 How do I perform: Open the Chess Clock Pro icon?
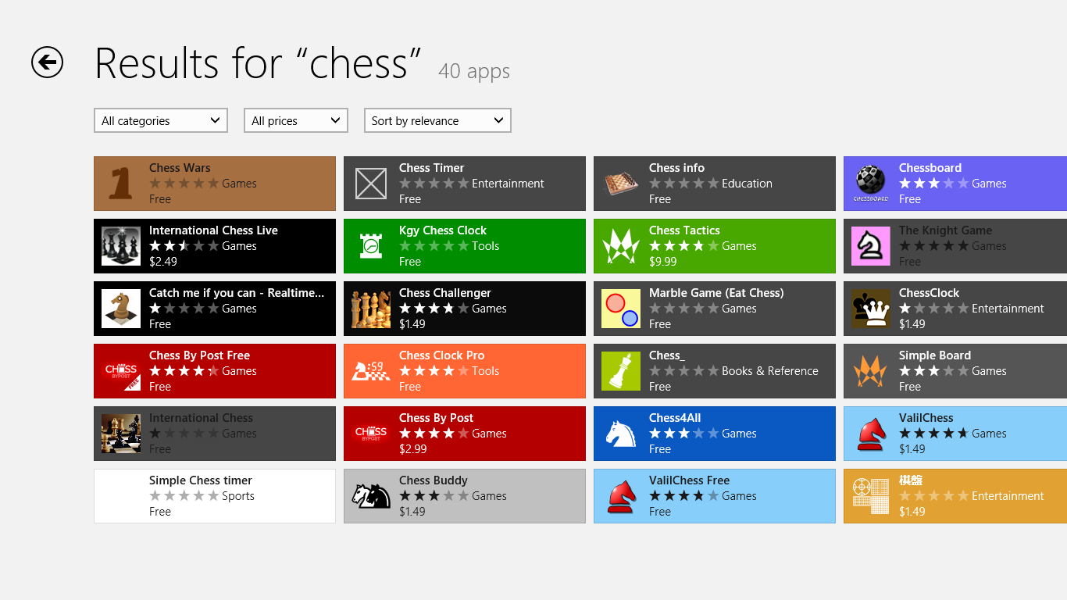pyautogui.click(x=371, y=371)
